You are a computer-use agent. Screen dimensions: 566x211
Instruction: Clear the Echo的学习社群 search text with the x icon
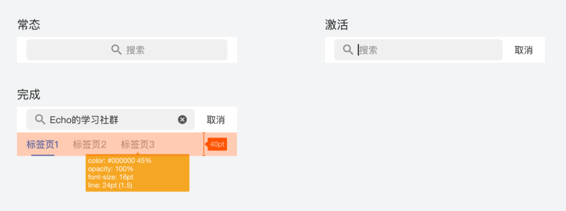pyautogui.click(x=182, y=119)
